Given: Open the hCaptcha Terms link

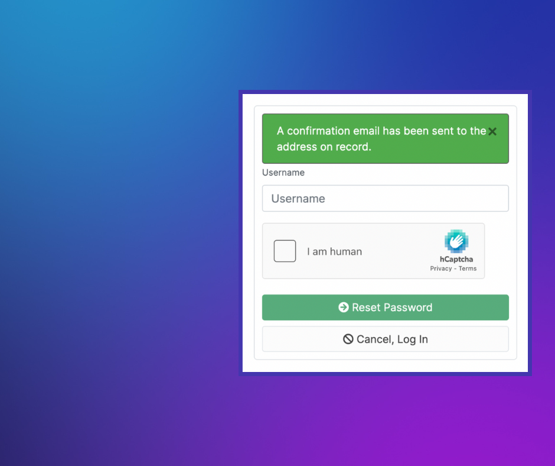Looking at the screenshot, I should 468,268.
